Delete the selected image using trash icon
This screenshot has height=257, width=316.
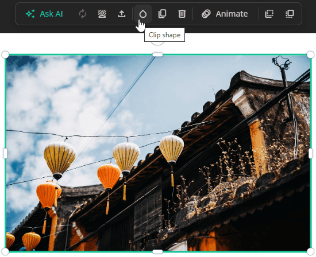click(182, 14)
